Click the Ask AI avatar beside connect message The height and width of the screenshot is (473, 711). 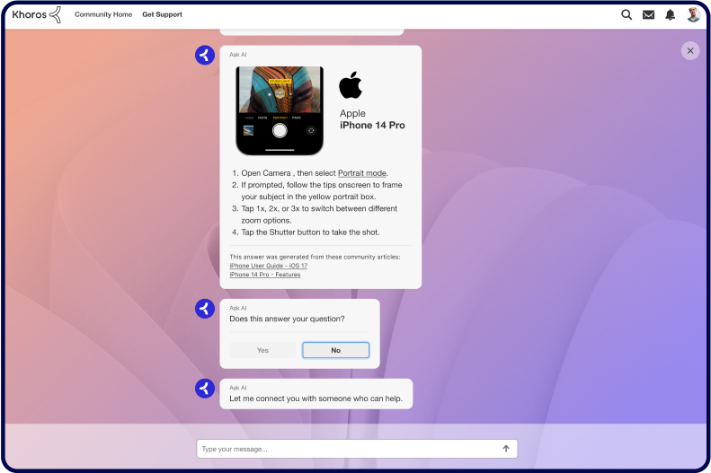point(205,389)
